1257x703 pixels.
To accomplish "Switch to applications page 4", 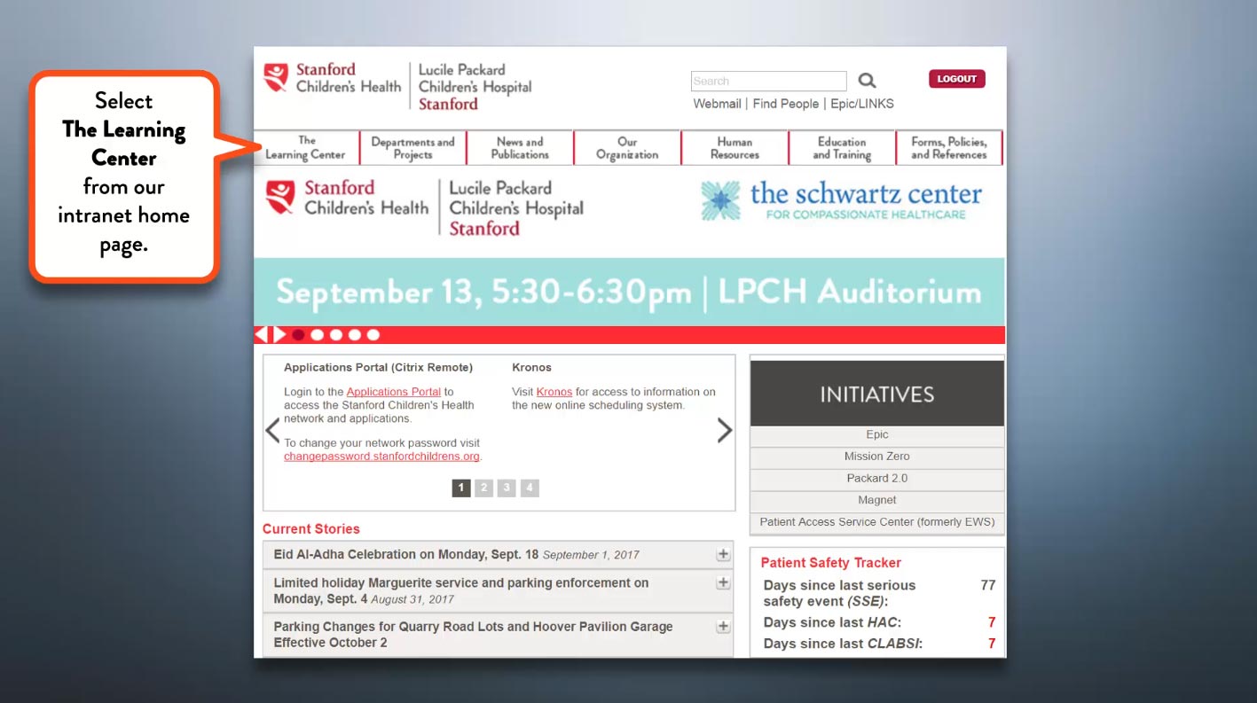I will pos(530,488).
